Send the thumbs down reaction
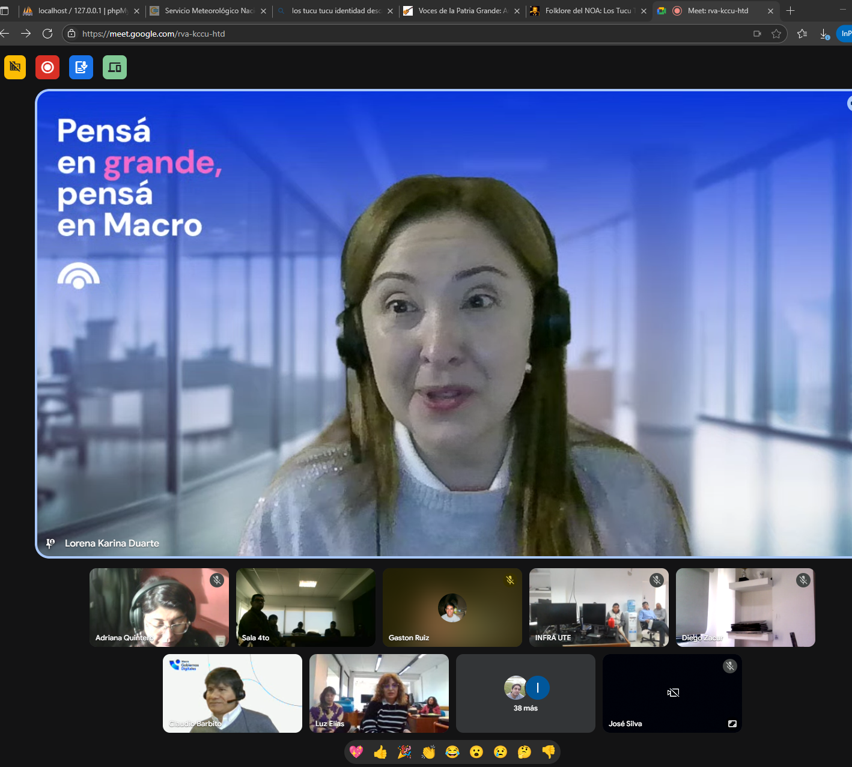 pyautogui.click(x=549, y=752)
